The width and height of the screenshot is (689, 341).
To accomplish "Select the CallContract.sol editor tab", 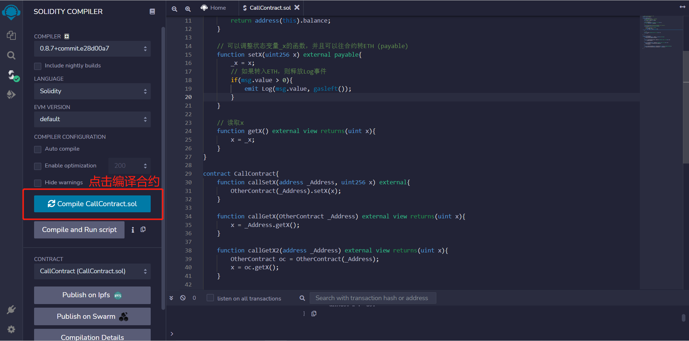I will (x=270, y=8).
